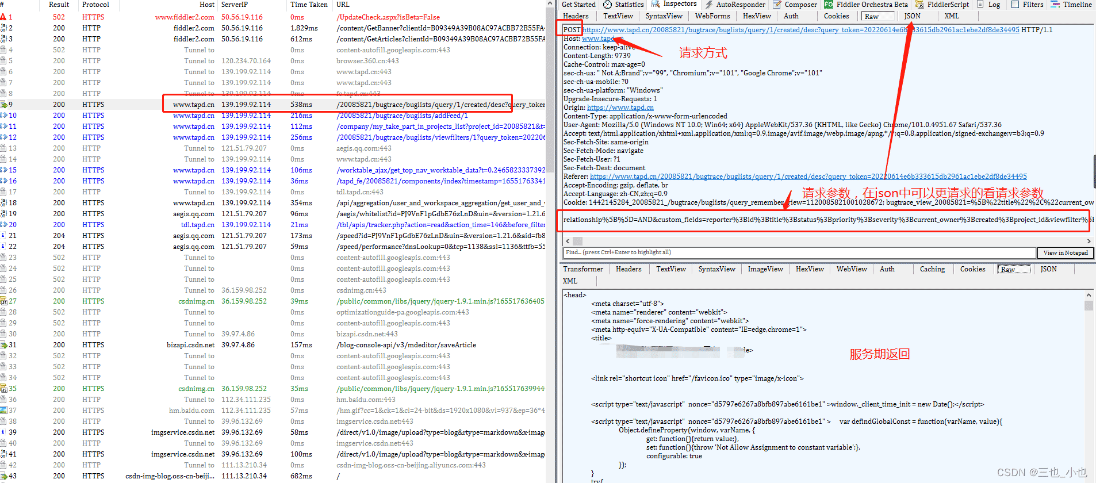Sort sessions by Protocol column header
Image resolution: width=1096 pixels, height=483 pixels.
[x=95, y=5]
